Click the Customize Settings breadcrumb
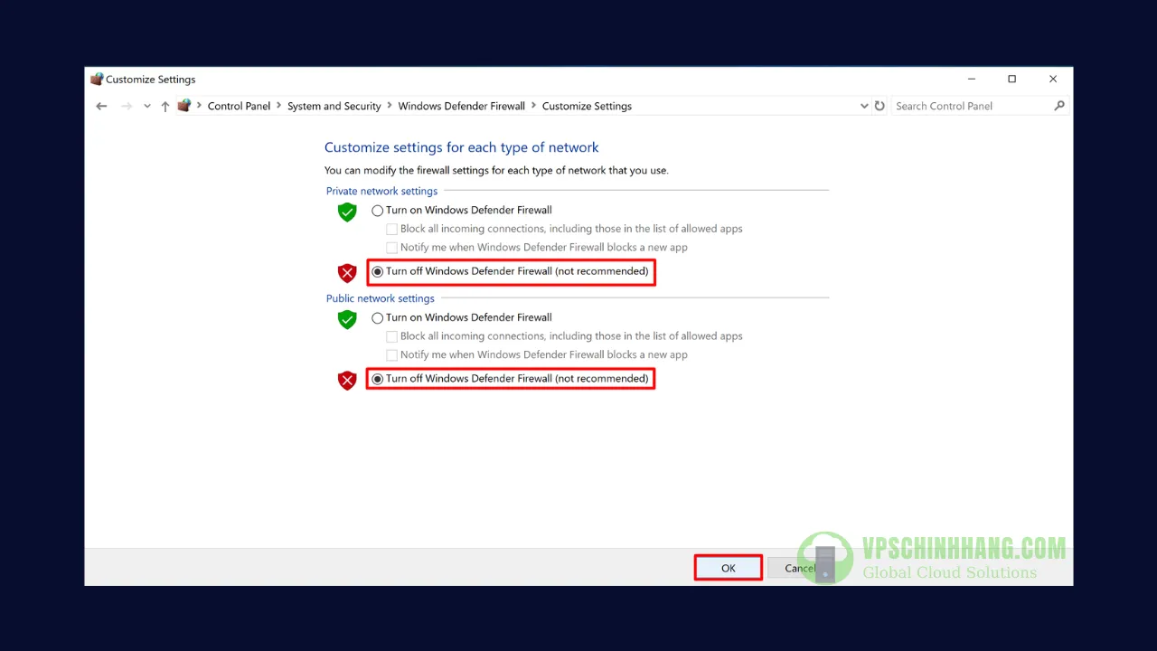 (x=587, y=106)
